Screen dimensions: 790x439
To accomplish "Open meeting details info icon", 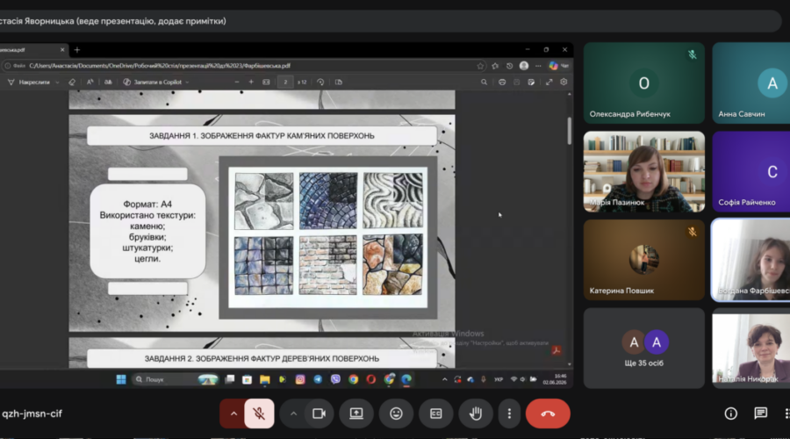I will [730, 414].
